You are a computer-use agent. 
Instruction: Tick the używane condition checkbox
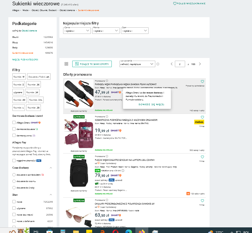coord(14,208)
